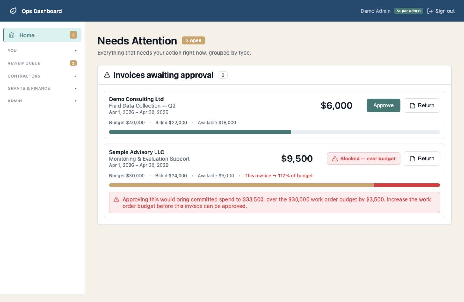
Task: Select the GRANTS & FINANCE sidebar label
Action: point(29,89)
